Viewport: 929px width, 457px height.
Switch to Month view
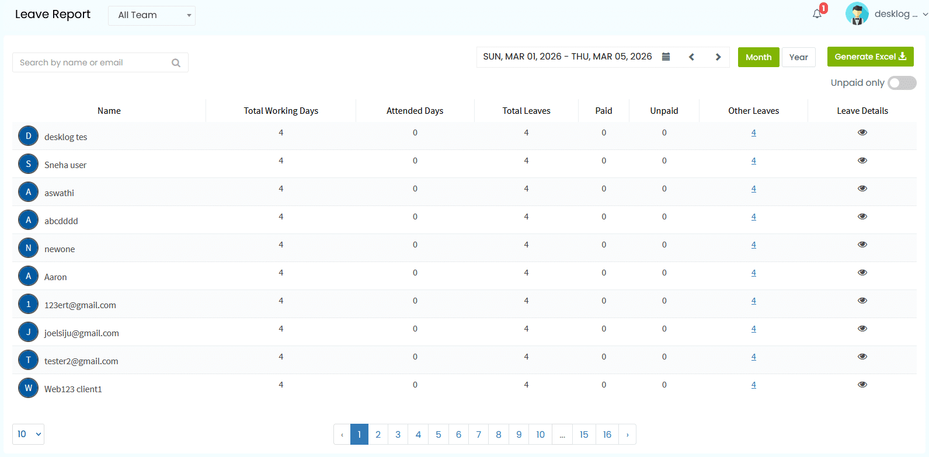tap(758, 57)
